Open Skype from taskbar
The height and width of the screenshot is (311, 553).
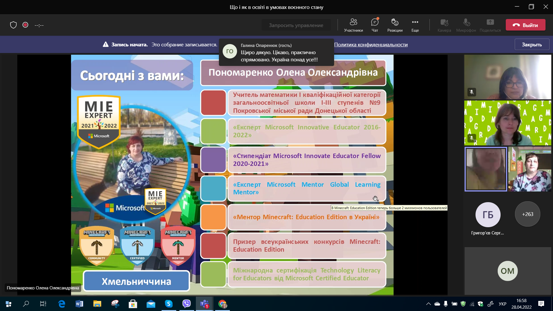point(168,304)
